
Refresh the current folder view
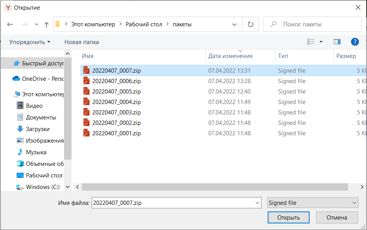point(250,24)
